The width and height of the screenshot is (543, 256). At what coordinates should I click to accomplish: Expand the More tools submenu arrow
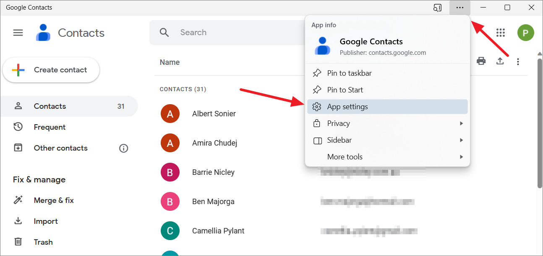[x=461, y=157]
